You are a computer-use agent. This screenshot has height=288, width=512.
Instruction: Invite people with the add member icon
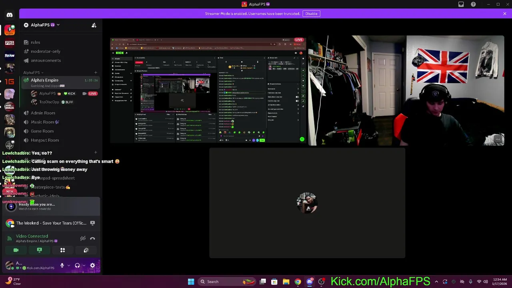[94, 25]
